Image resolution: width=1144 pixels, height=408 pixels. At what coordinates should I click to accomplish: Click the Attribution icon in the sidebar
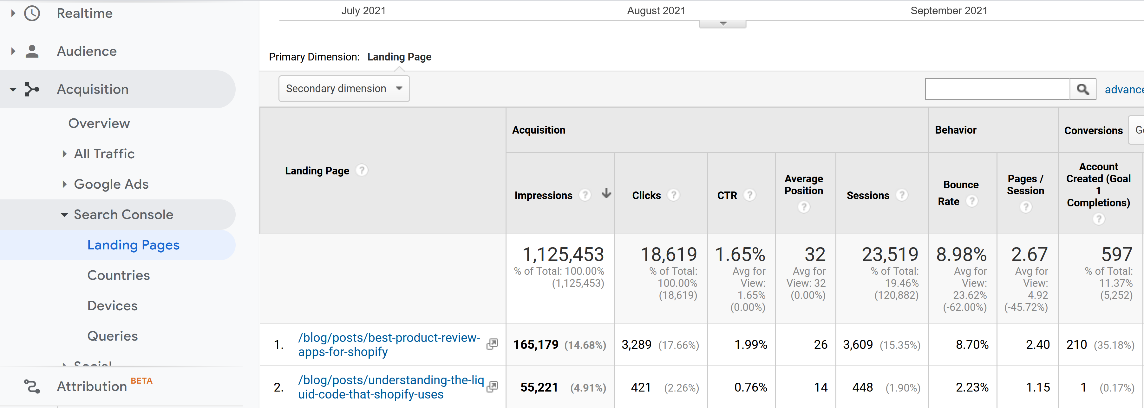[32, 386]
